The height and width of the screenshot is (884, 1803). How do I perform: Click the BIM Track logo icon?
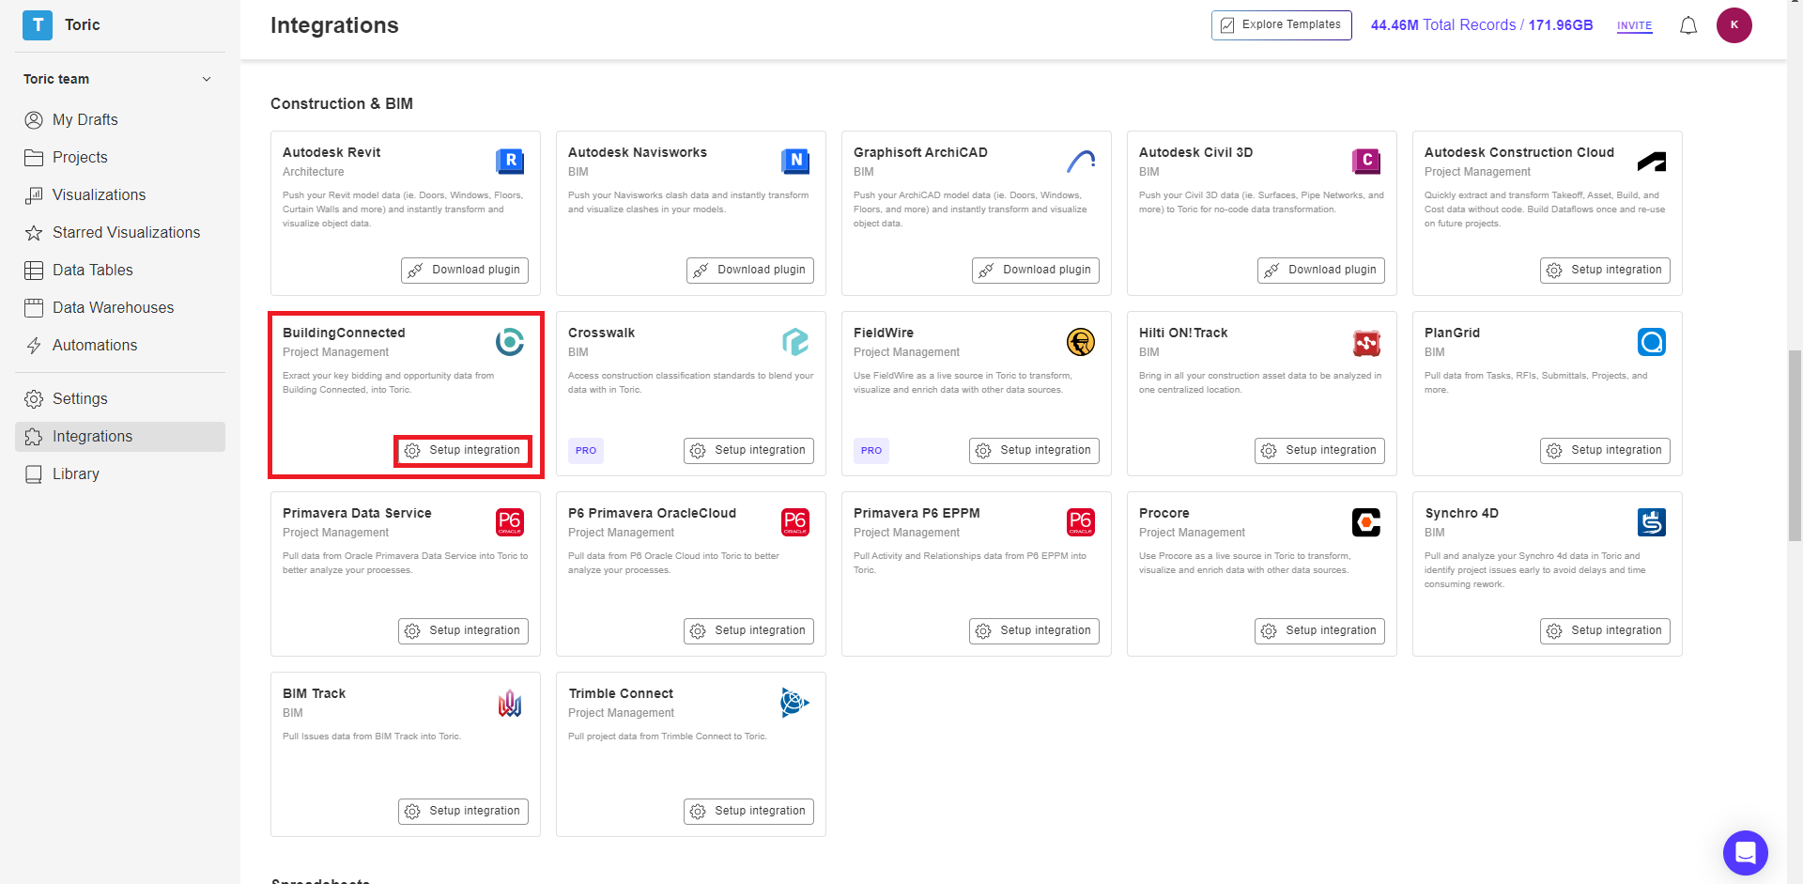[510, 703]
